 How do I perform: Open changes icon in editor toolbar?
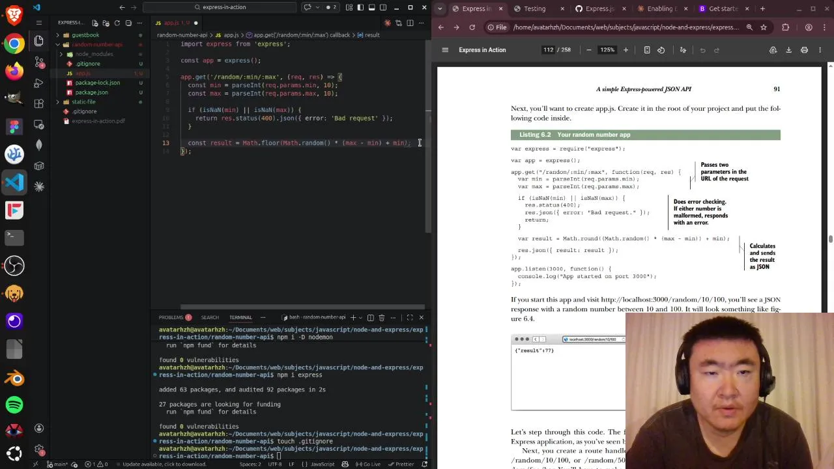coord(399,23)
